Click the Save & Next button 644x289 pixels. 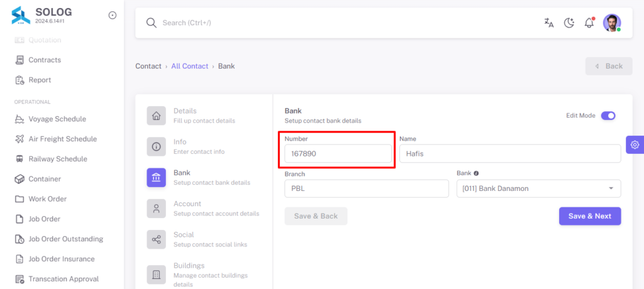[x=590, y=216]
